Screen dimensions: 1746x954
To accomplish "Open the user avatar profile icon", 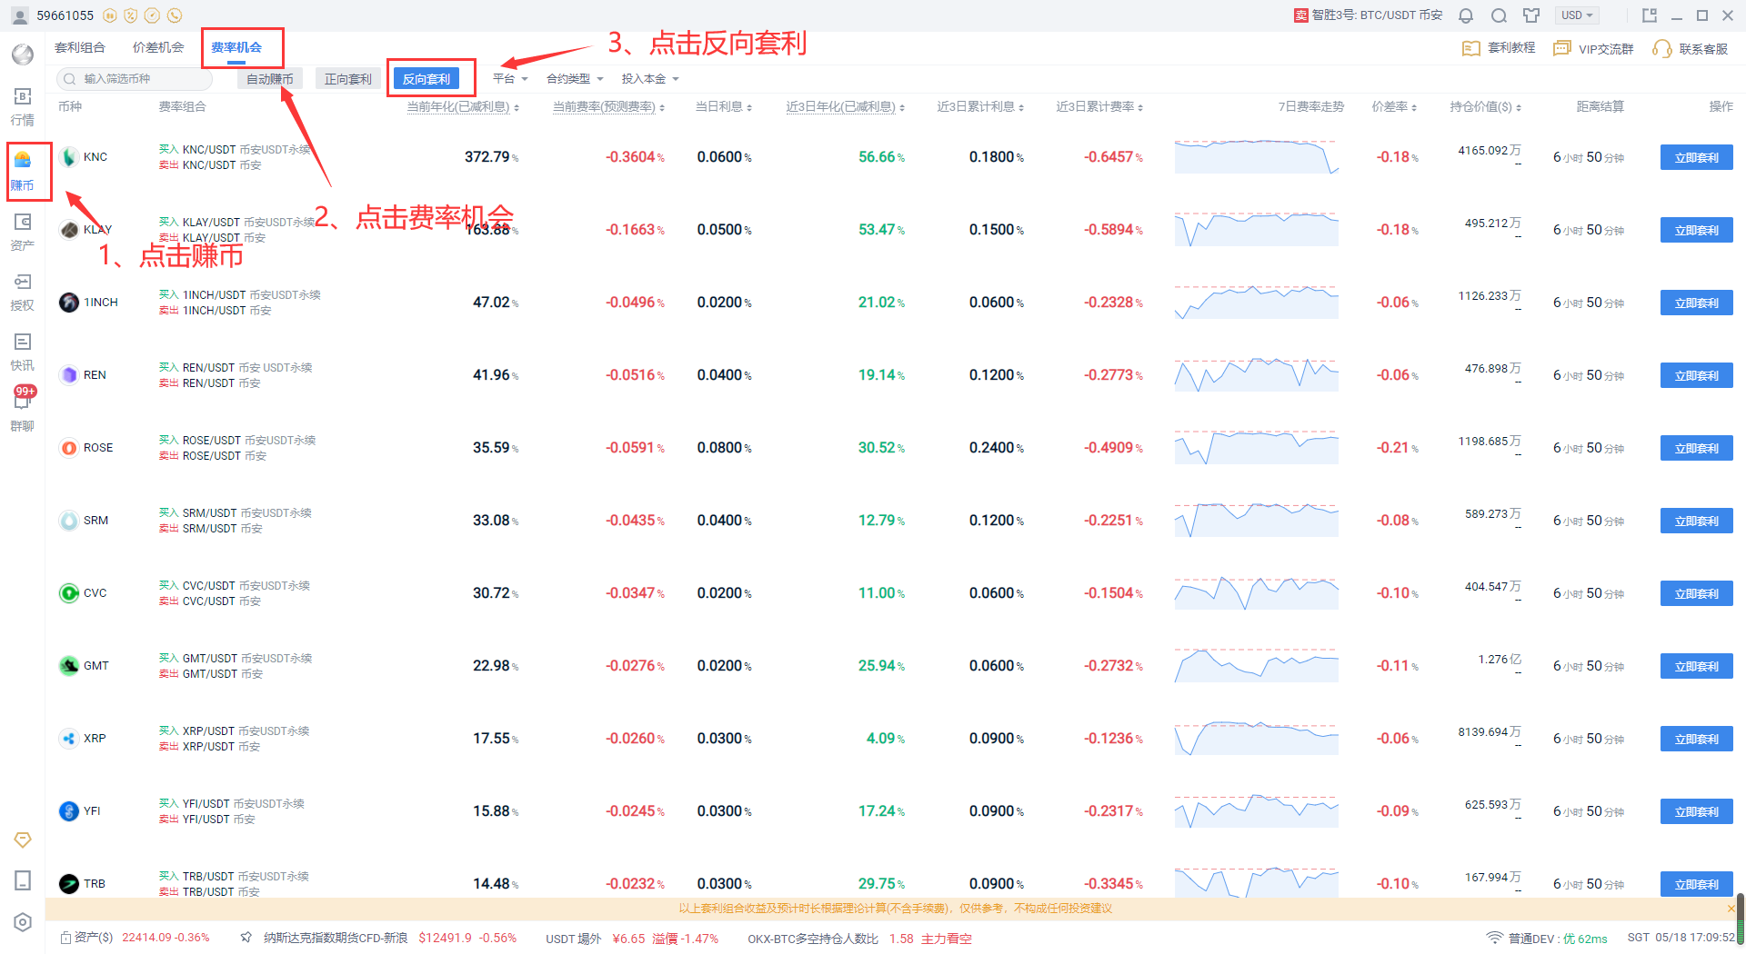I will (20, 15).
